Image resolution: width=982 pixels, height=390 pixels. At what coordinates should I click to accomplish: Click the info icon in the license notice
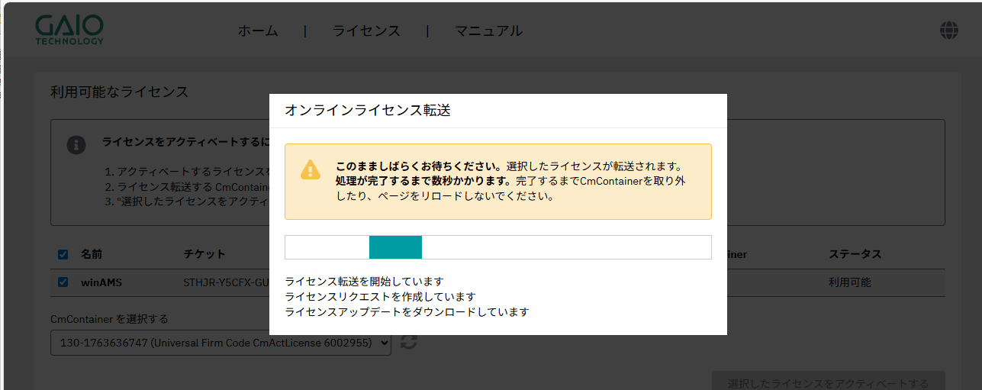[76, 144]
